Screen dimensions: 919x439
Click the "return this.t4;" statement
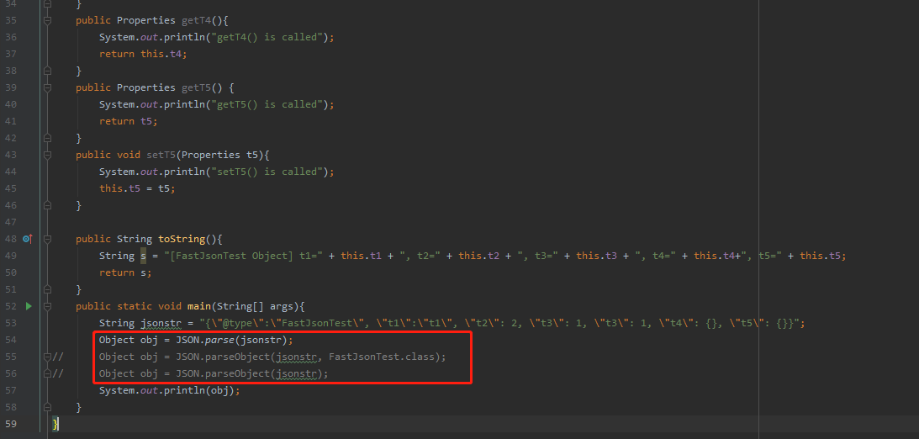click(x=146, y=54)
